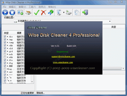
Task: Toggle the ~*.* checkbox
Action: [x=5, y=81]
